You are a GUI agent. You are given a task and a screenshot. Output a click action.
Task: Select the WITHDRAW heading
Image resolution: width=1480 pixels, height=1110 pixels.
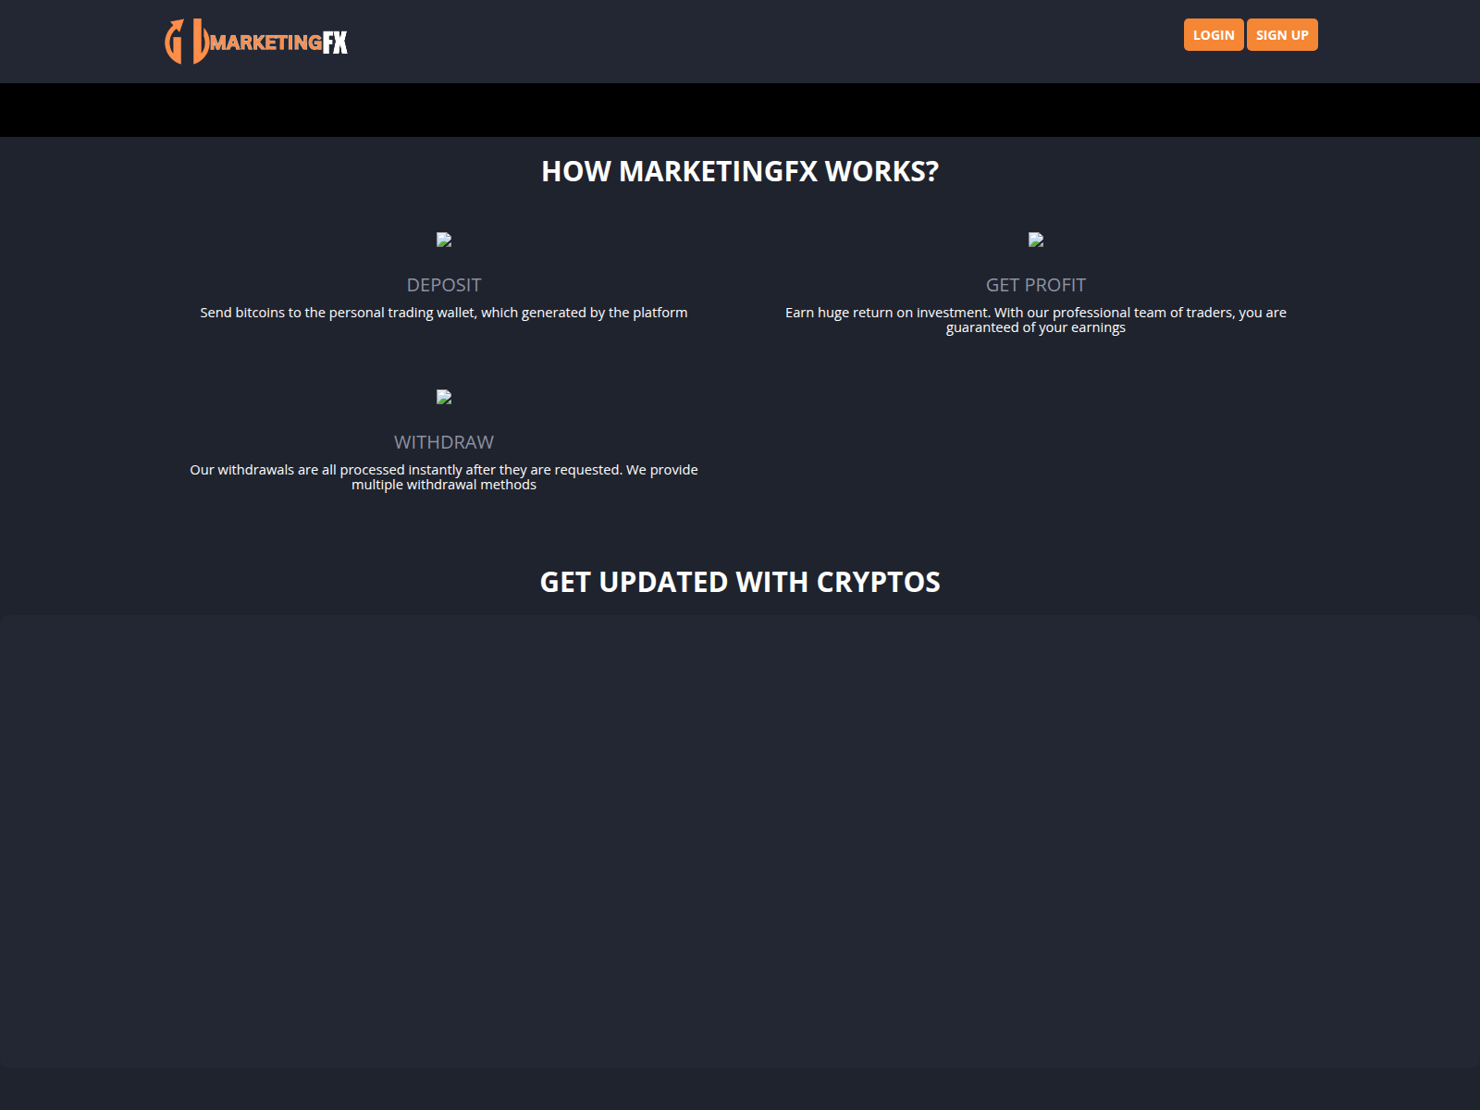pos(444,442)
